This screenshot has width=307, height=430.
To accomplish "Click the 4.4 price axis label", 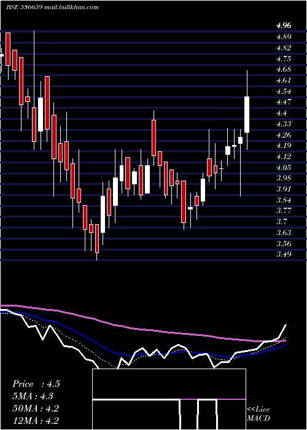I will 281,113.
